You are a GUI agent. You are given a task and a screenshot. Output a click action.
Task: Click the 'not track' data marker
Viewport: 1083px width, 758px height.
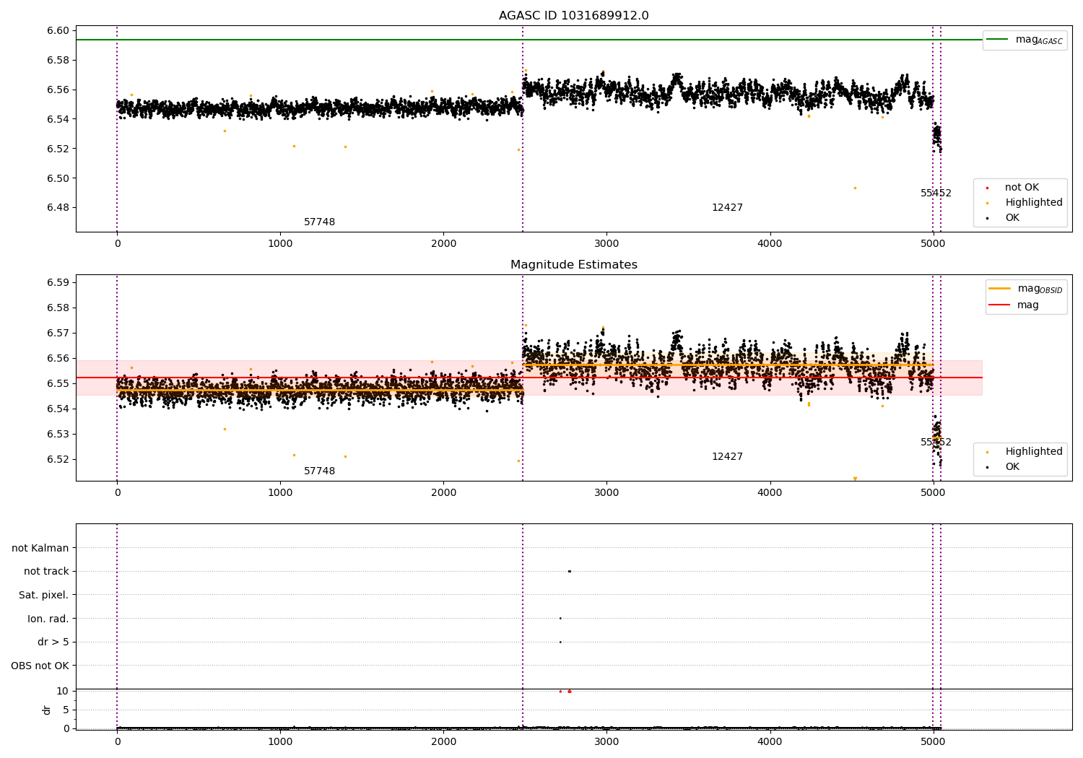click(569, 571)
